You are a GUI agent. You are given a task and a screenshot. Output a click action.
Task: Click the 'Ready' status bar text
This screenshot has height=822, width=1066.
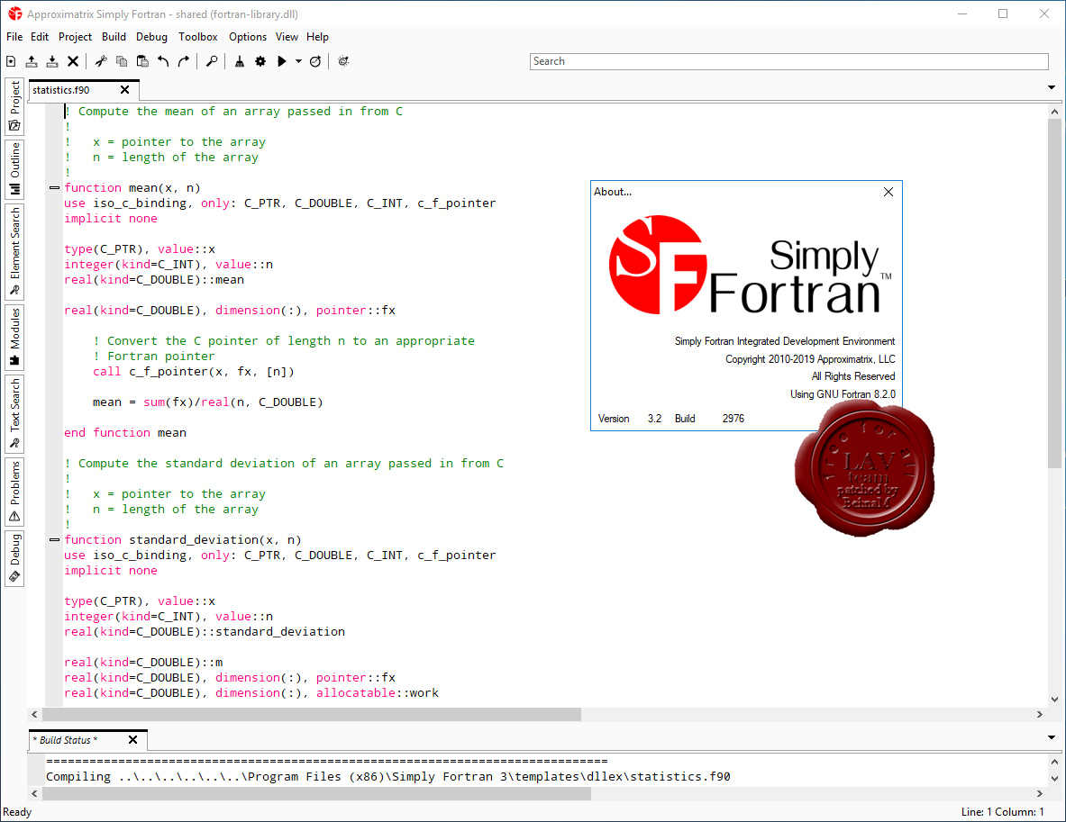pos(18,812)
